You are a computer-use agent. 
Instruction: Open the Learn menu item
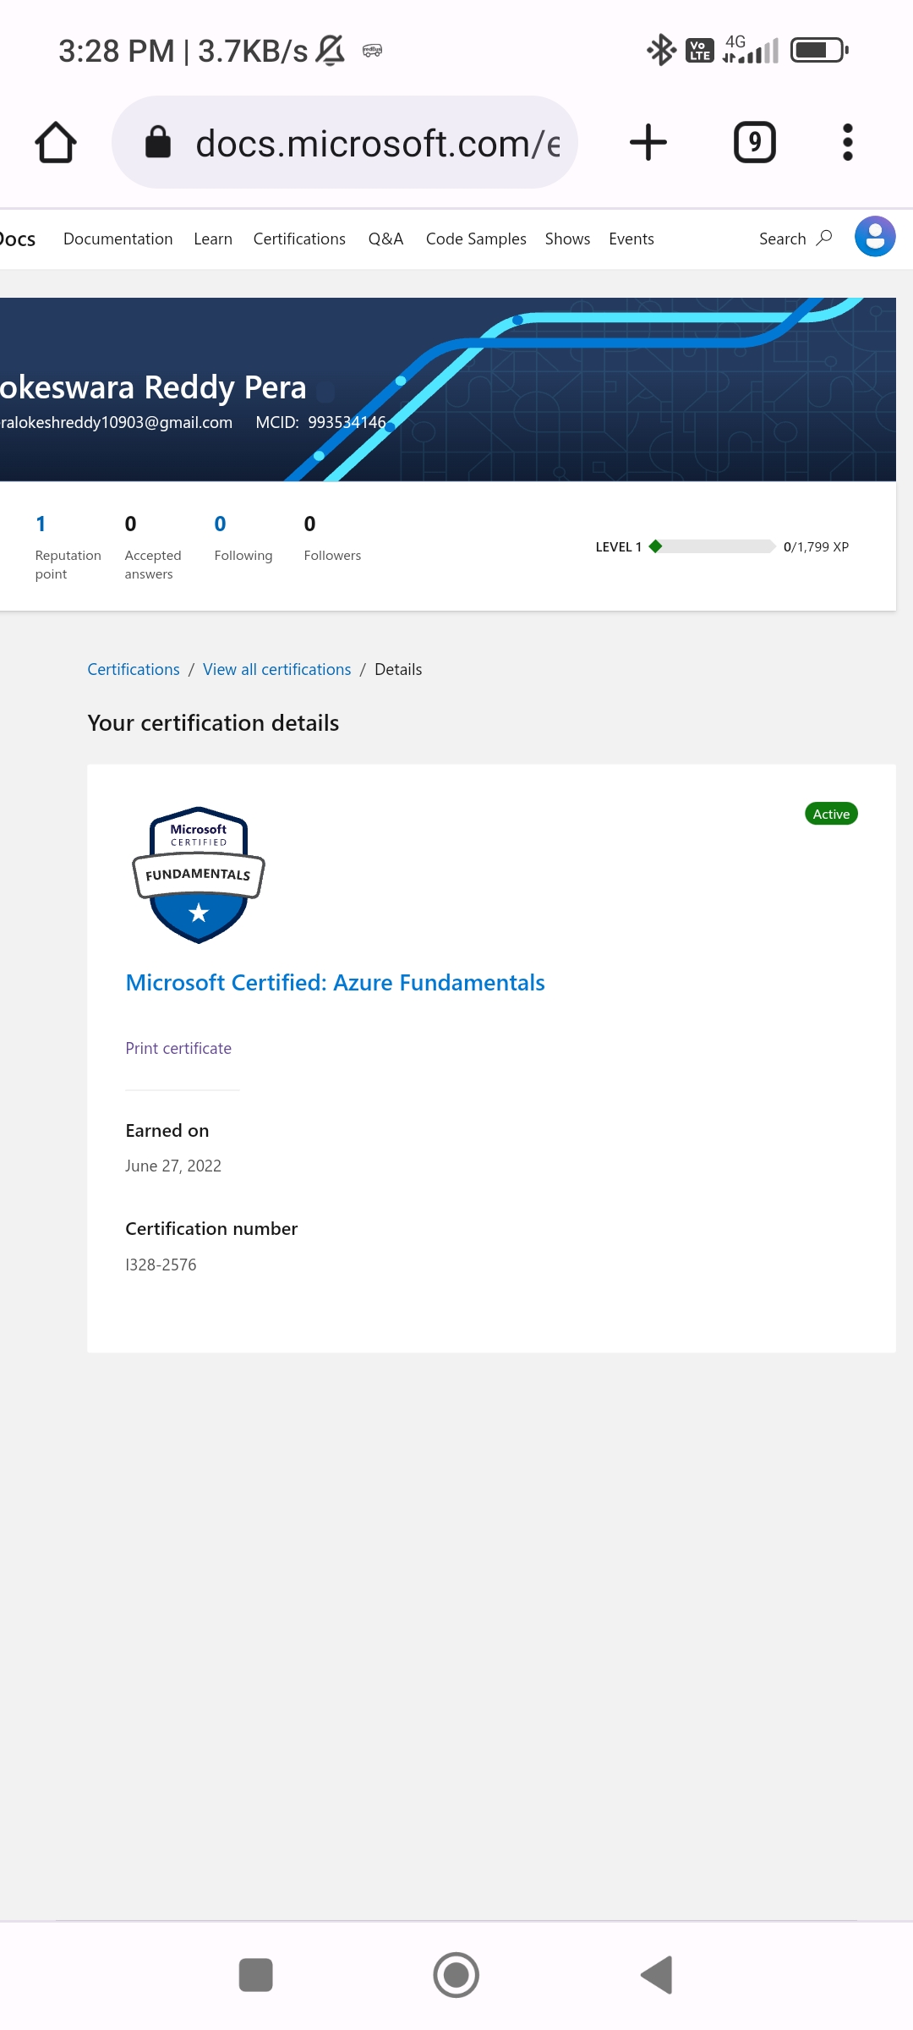(x=213, y=239)
